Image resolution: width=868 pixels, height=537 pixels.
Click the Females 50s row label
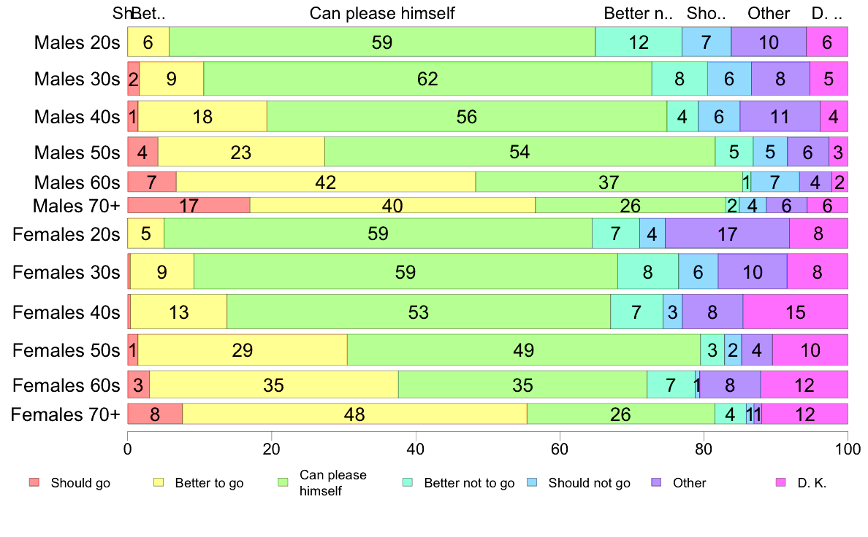pos(66,350)
